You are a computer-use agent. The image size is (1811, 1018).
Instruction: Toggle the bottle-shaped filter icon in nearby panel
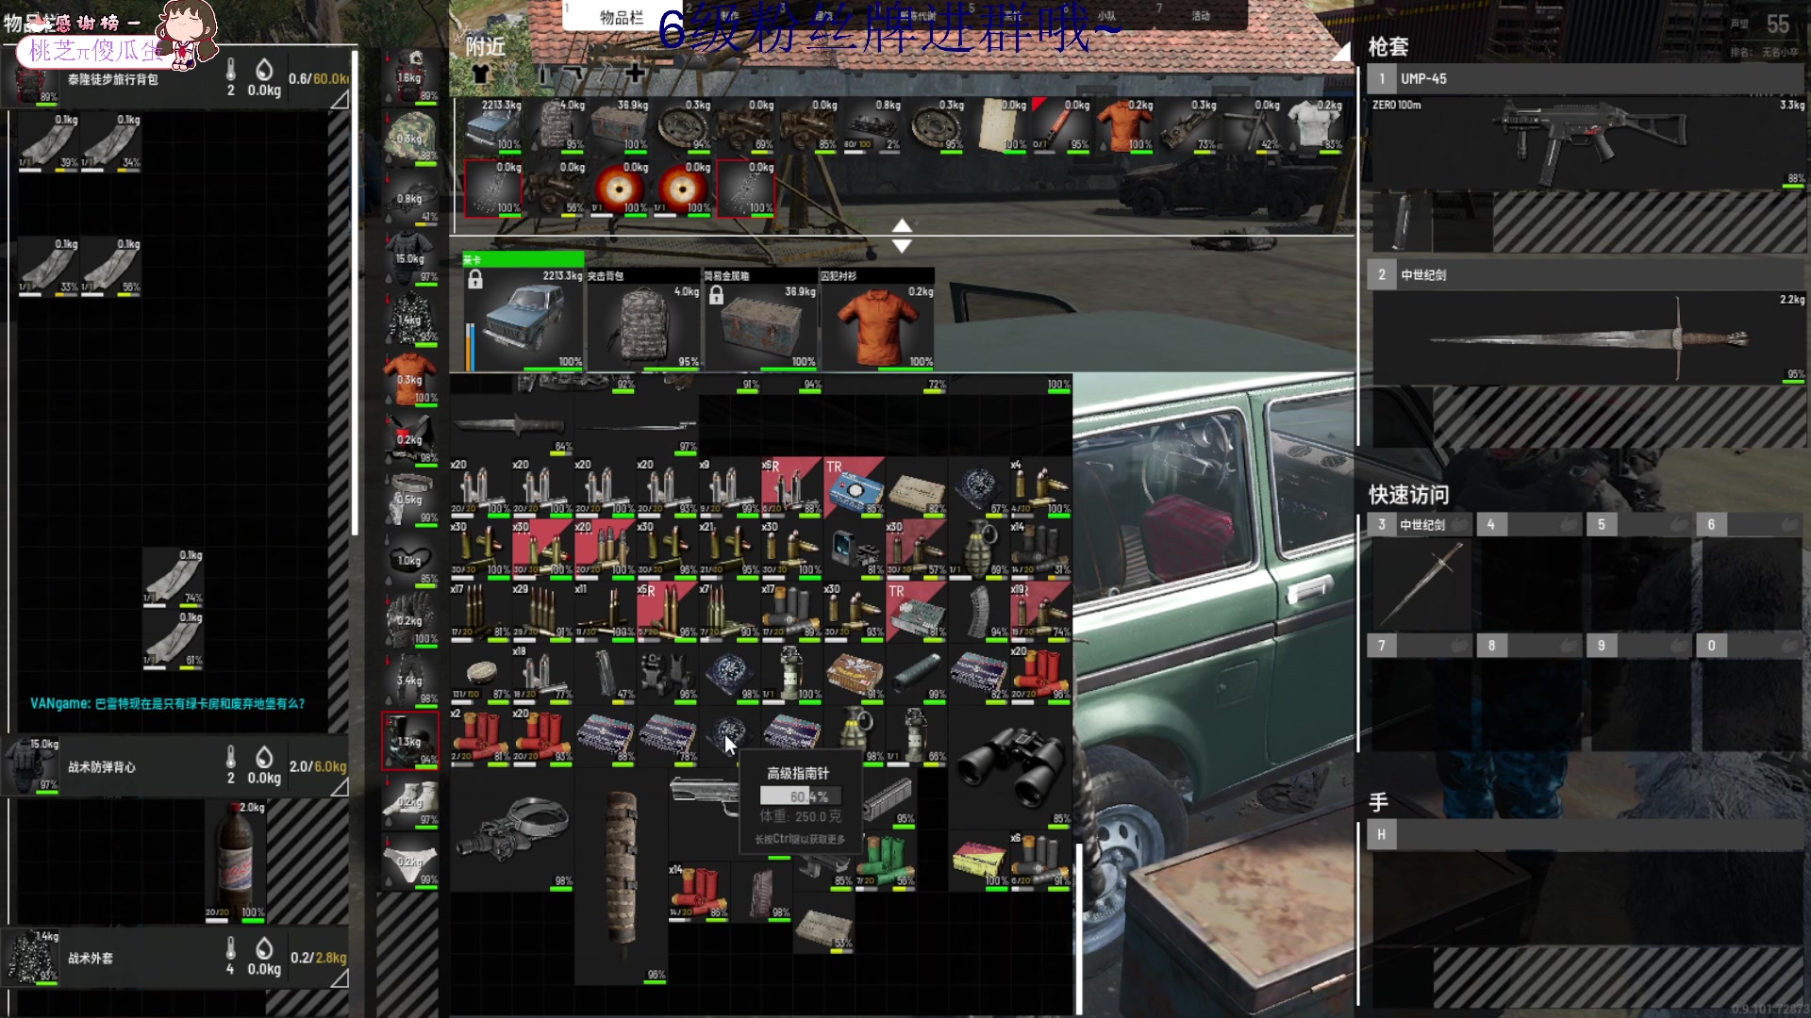tap(542, 73)
